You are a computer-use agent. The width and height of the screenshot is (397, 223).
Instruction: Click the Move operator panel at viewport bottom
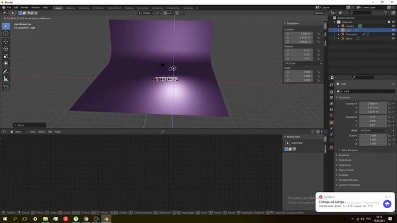[30, 125]
